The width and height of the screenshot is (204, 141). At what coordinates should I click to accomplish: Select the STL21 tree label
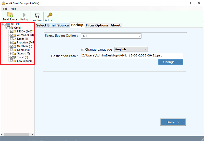tap(15, 24)
